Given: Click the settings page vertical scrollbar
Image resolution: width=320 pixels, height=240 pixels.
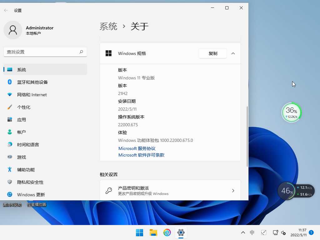Looking at the screenshot, I should click(x=247, y=136).
